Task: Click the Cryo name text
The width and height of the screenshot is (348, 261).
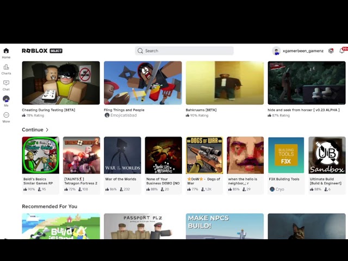Action: 280,189
